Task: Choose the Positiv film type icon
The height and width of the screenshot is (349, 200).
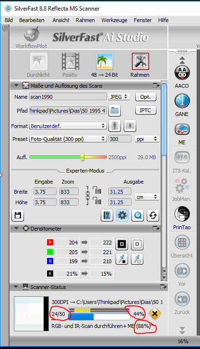Action: click(x=70, y=62)
